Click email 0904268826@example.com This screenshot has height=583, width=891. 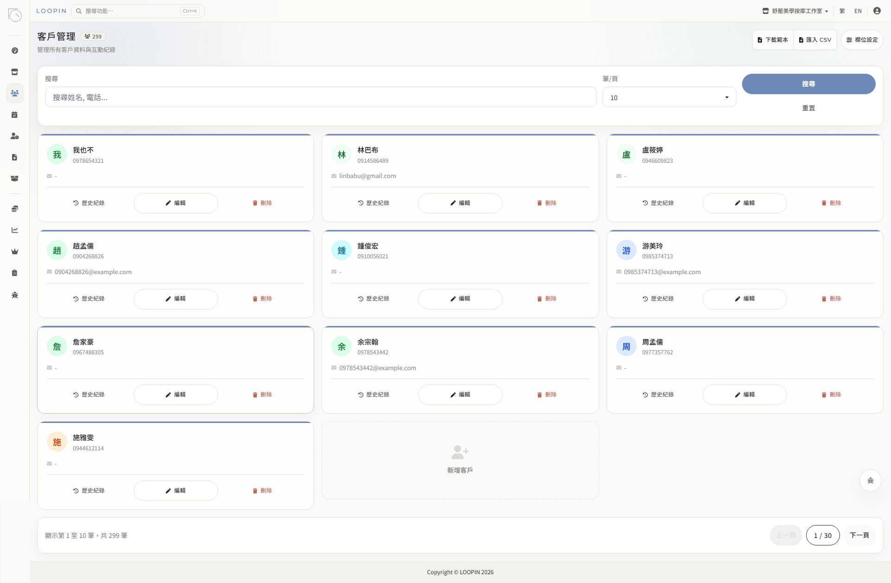[93, 272]
